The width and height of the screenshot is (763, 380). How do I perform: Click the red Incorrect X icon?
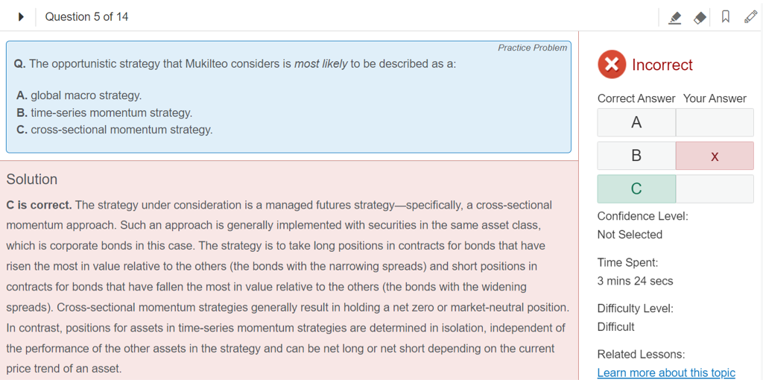[612, 65]
